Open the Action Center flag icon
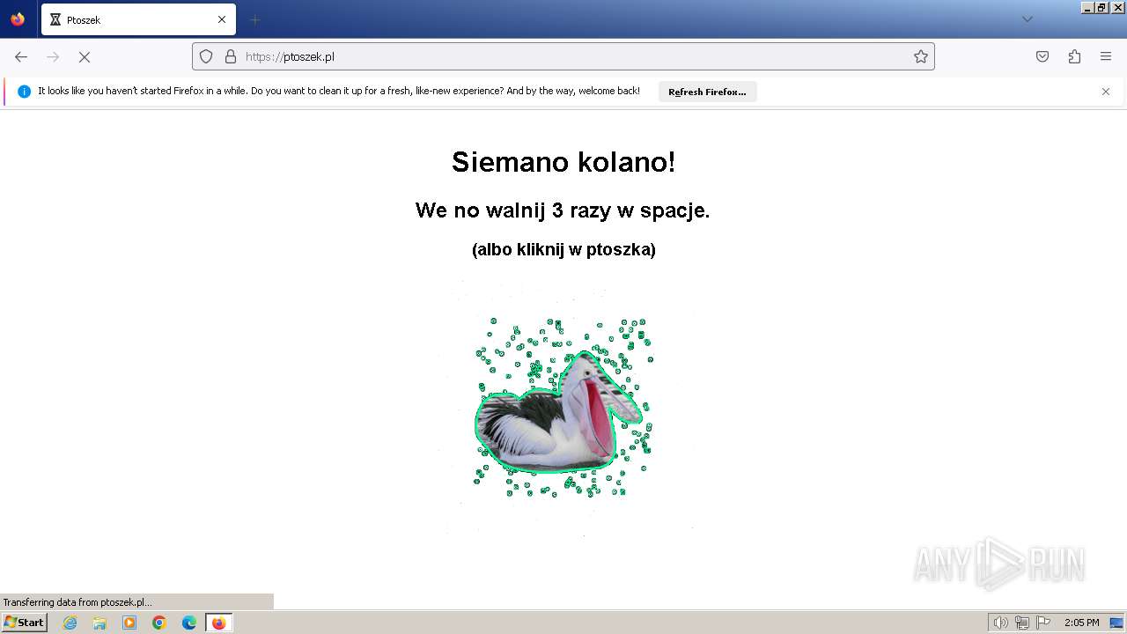This screenshot has height=634, width=1127. click(1043, 623)
